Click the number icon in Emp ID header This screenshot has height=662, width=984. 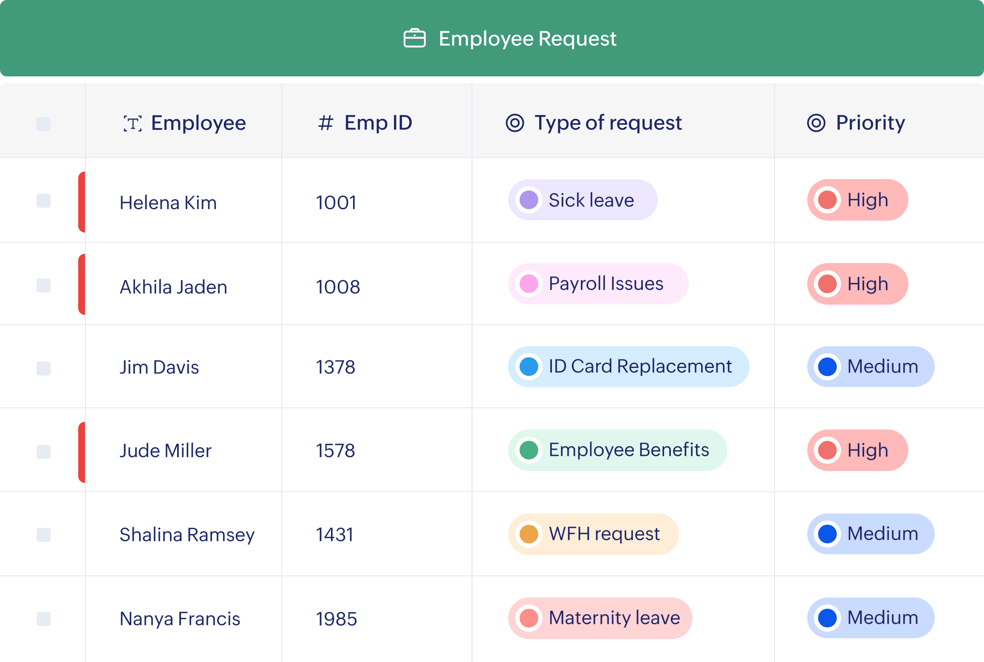tap(325, 123)
